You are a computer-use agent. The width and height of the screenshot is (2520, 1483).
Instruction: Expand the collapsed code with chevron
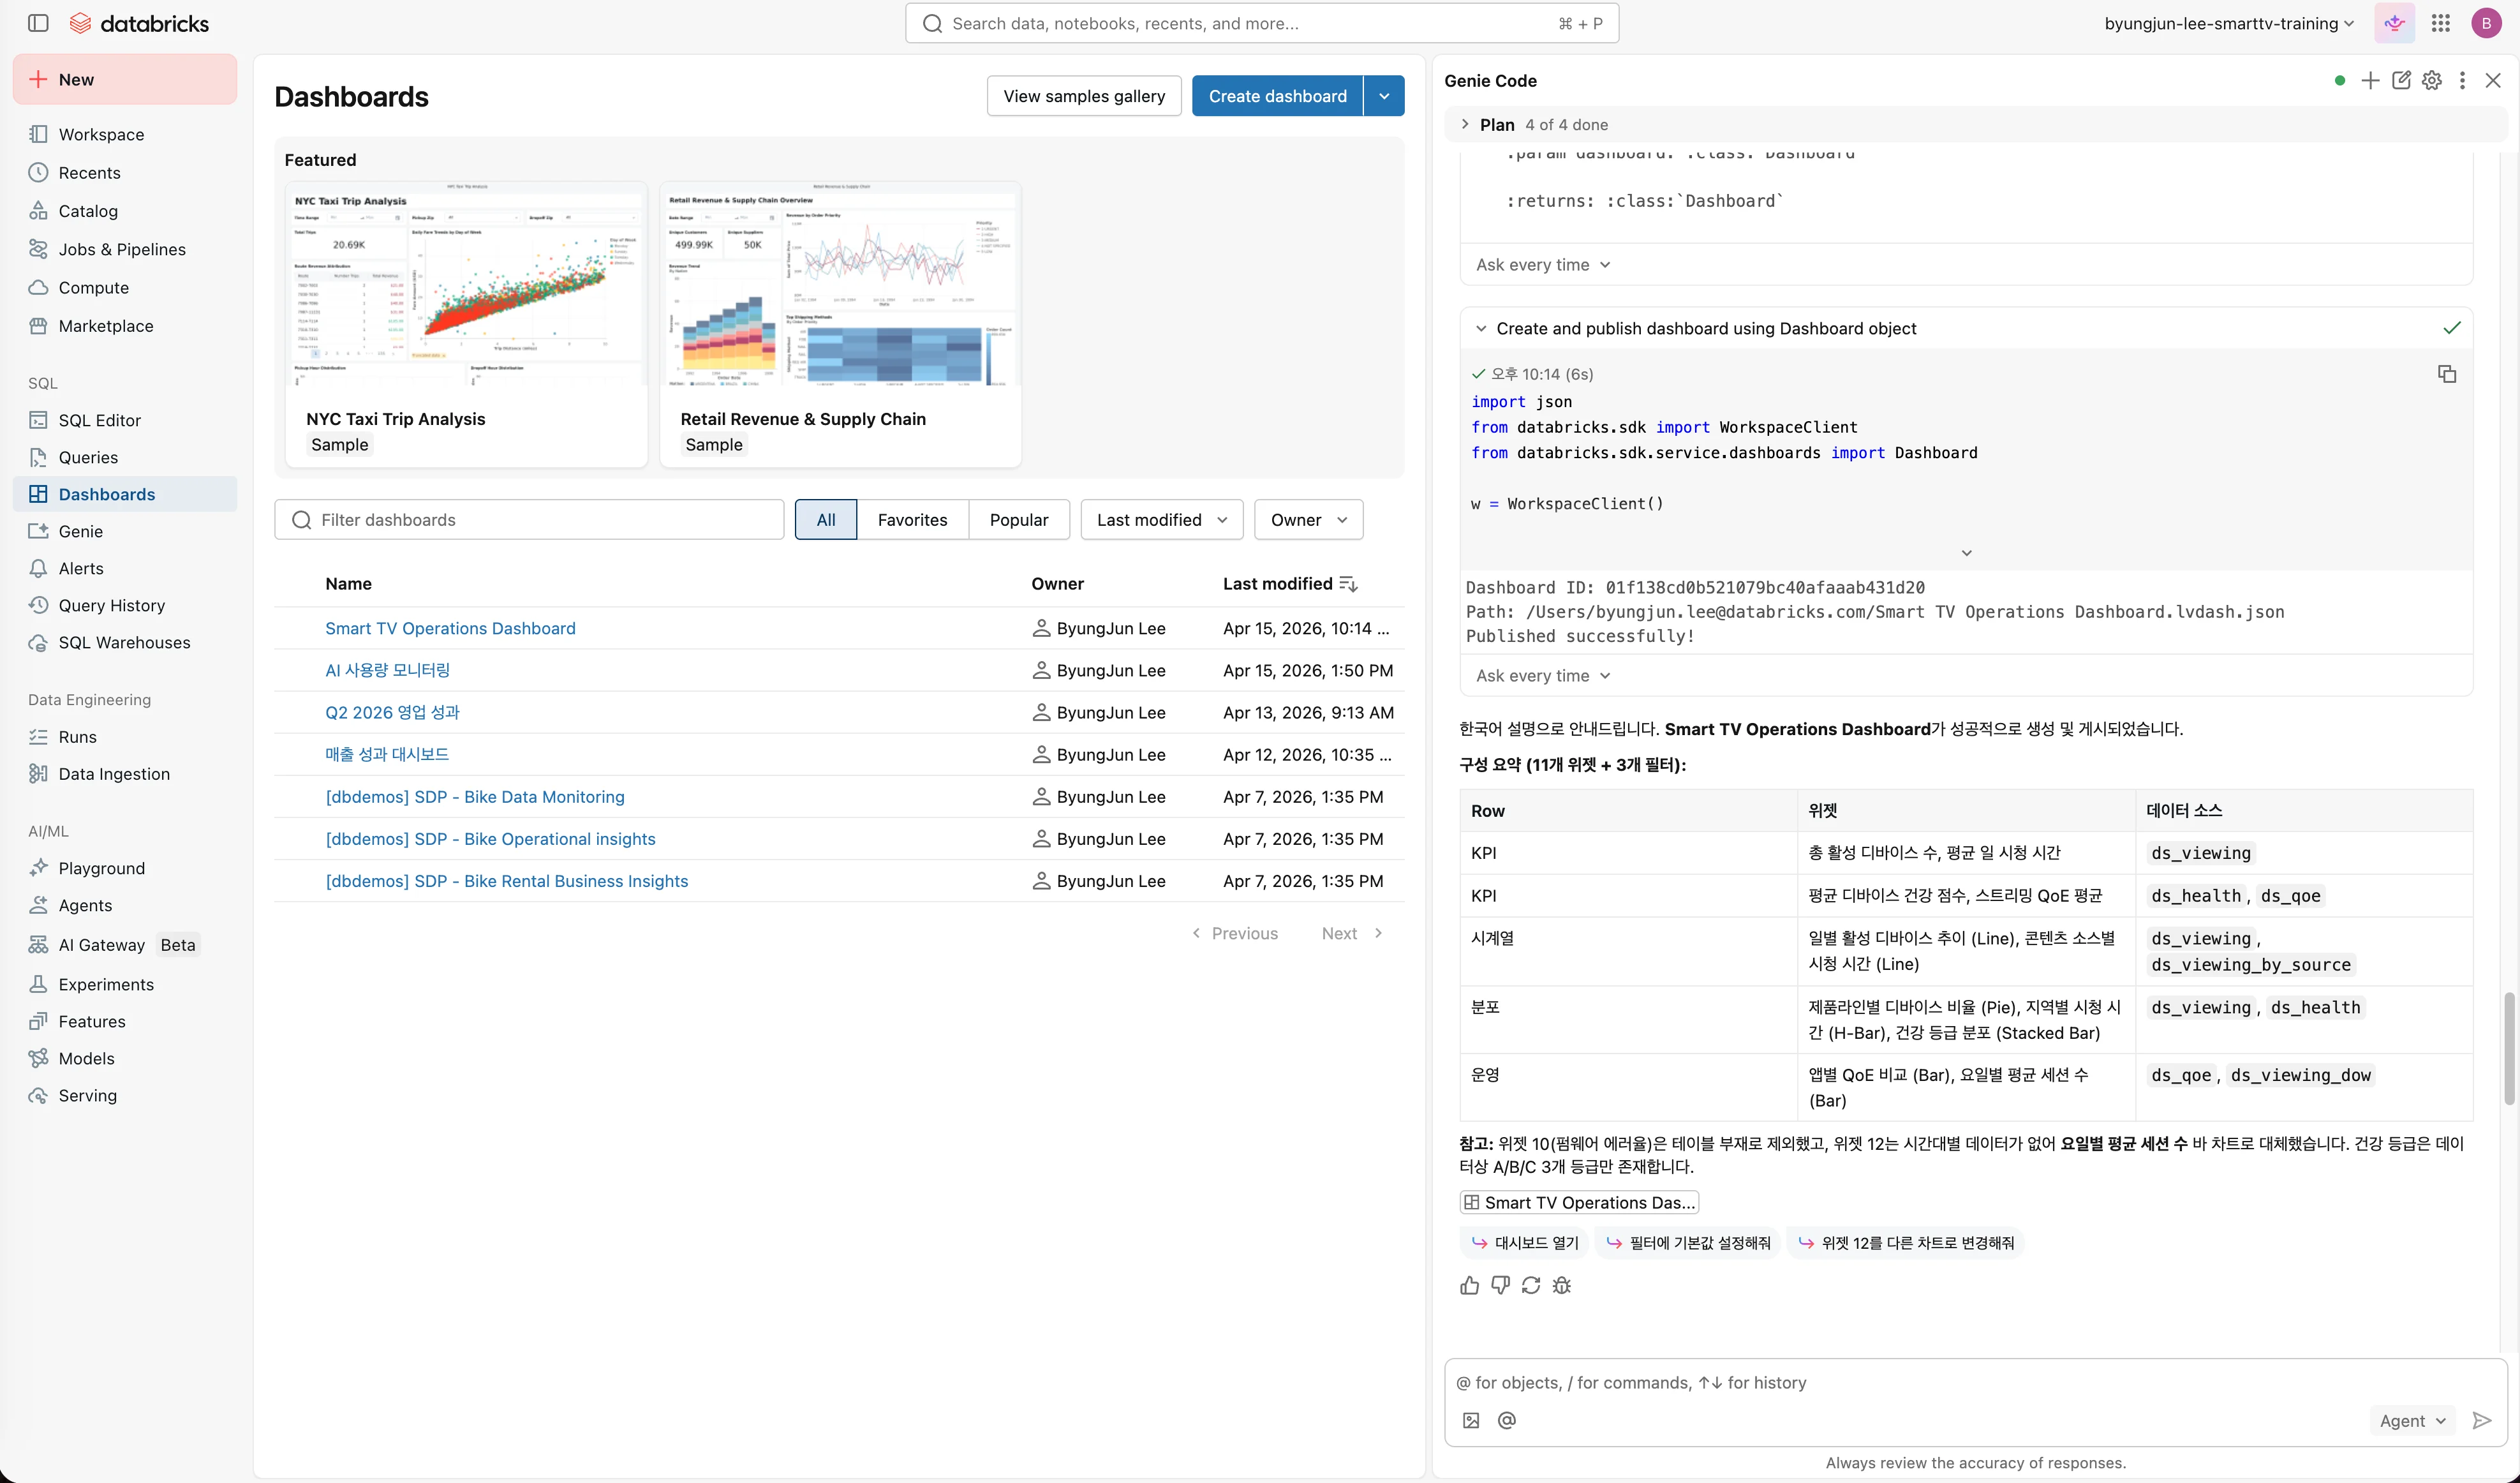click(1966, 553)
